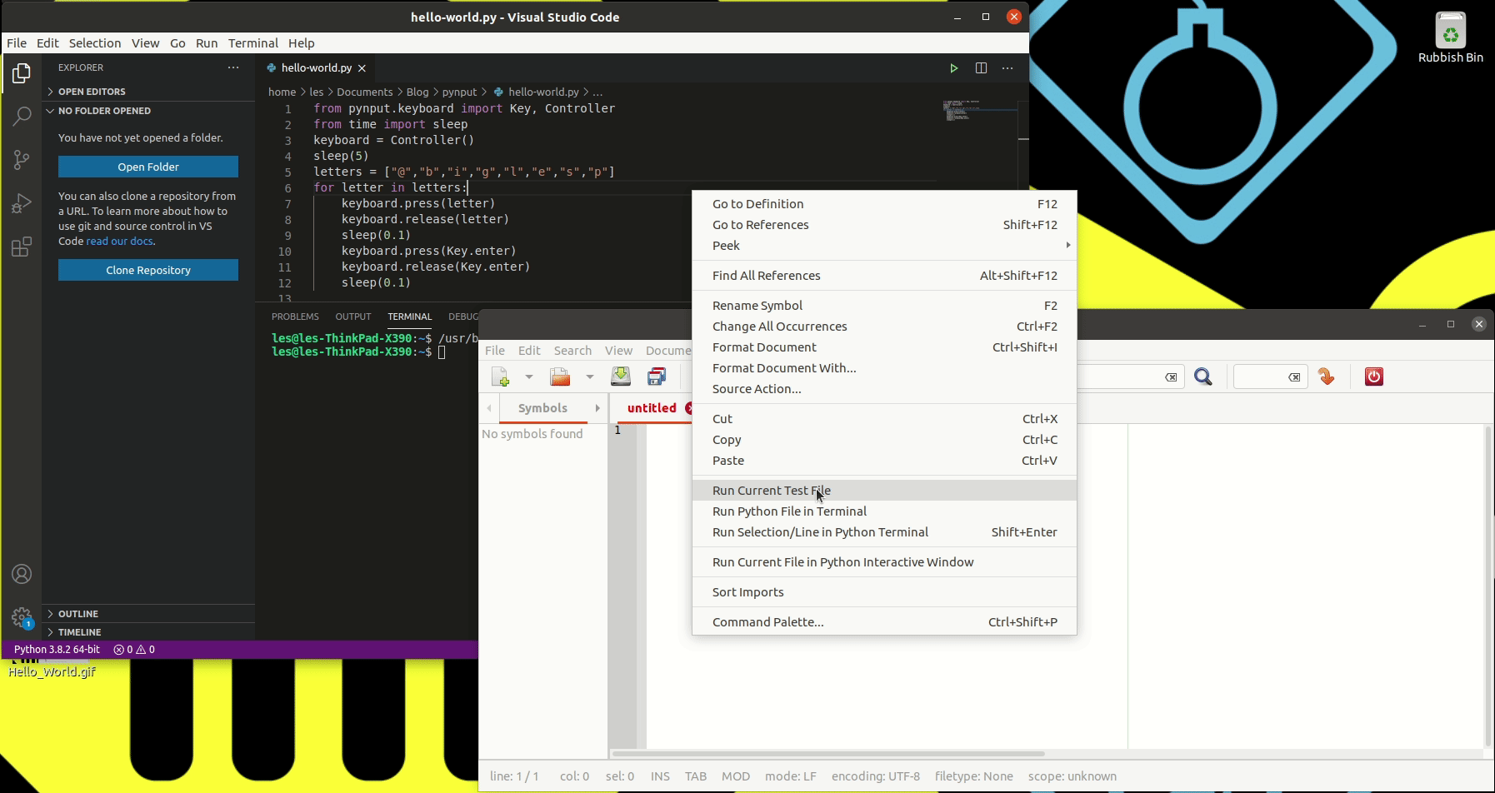Open editor More Actions ellipsis menu
This screenshot has height=793, width=1495.
[1007, 68]
